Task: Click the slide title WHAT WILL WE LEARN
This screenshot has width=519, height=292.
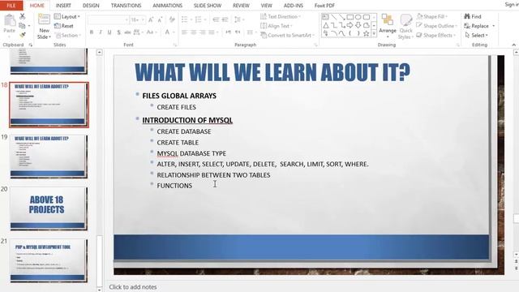Action: [x=272, y=72]
